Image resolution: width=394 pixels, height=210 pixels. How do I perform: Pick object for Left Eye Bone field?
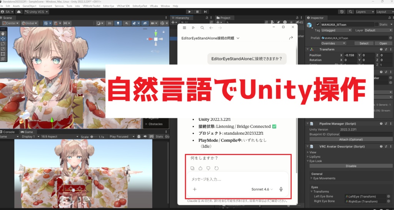(x=389, y=197)
